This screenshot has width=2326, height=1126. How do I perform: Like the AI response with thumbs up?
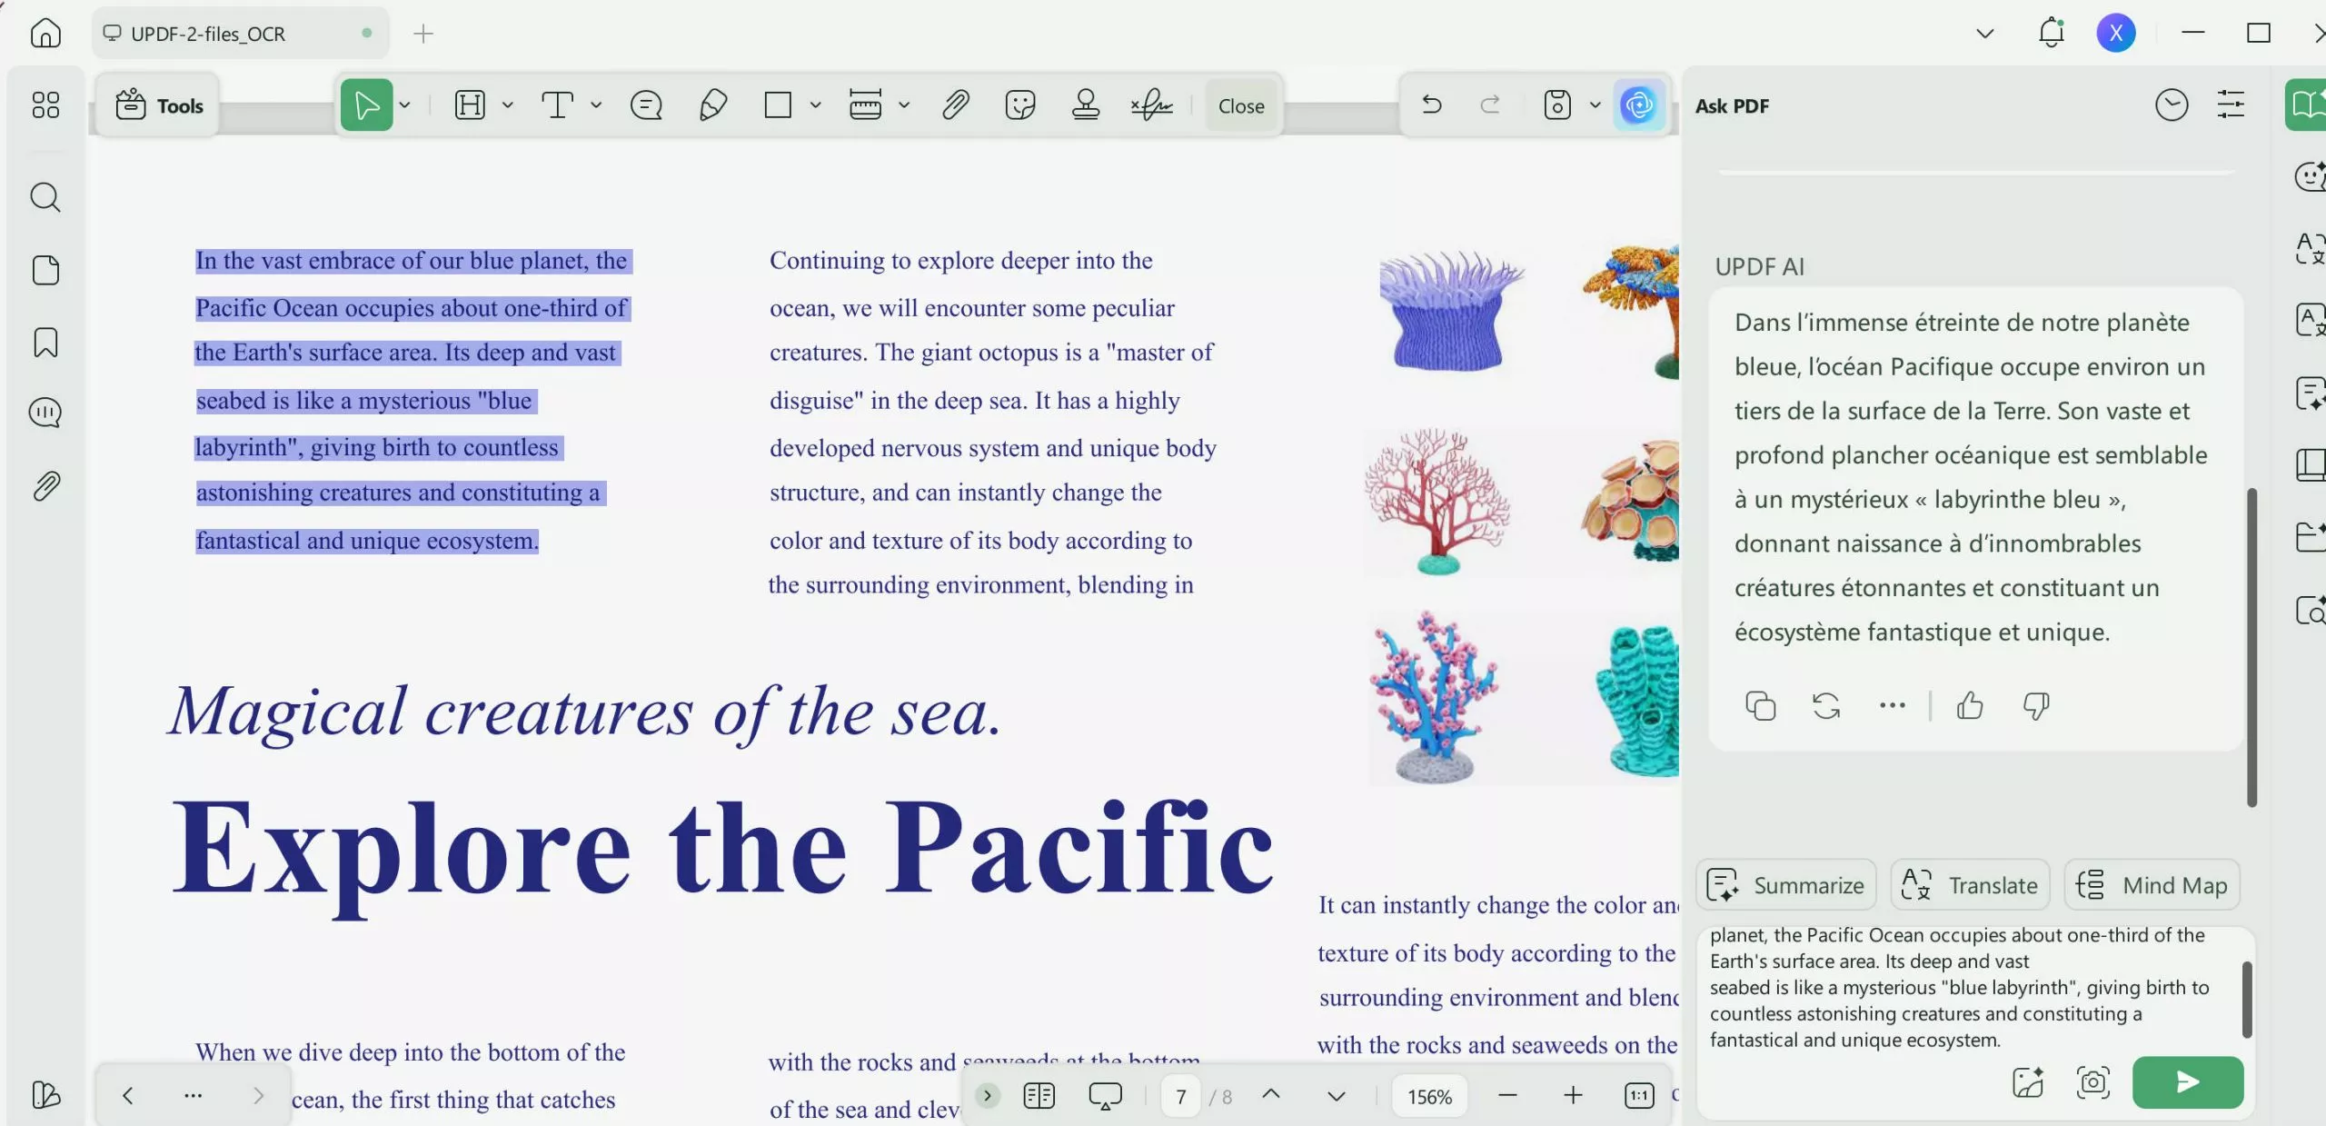[1970, 706]
